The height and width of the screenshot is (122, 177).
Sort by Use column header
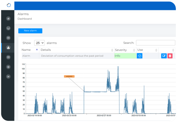(x=147, y=50)
